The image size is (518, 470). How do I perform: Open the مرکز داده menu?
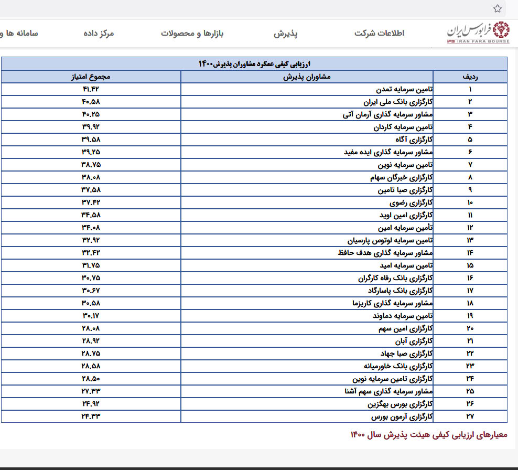(x=99, y=34)
